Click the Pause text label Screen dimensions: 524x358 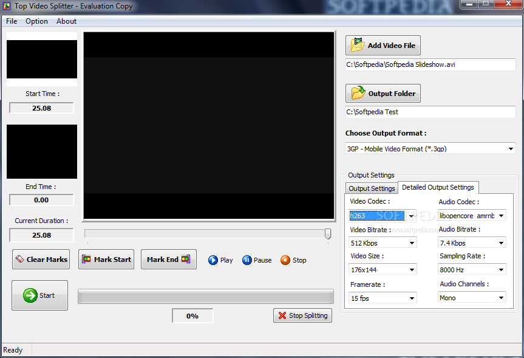(262, 260)
